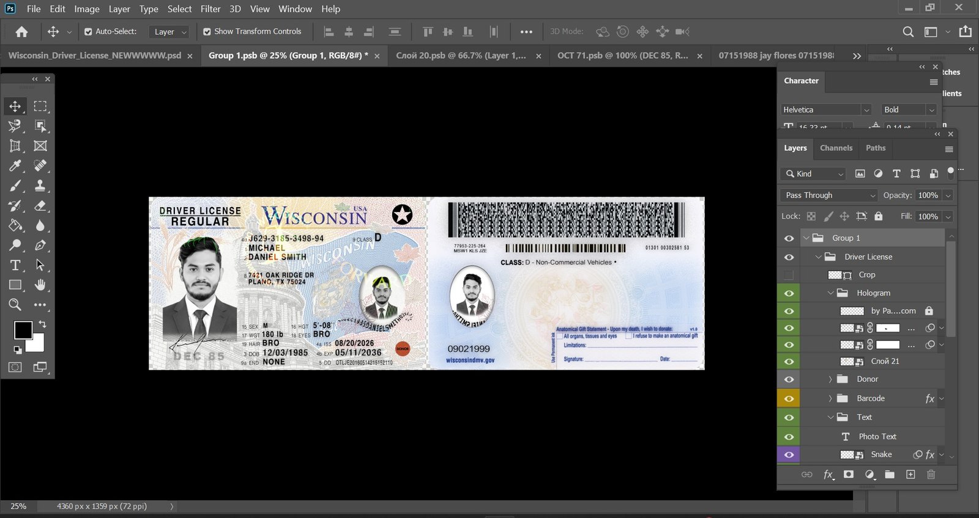Select the Paint Bucket tool

click(x=15, y=225)
